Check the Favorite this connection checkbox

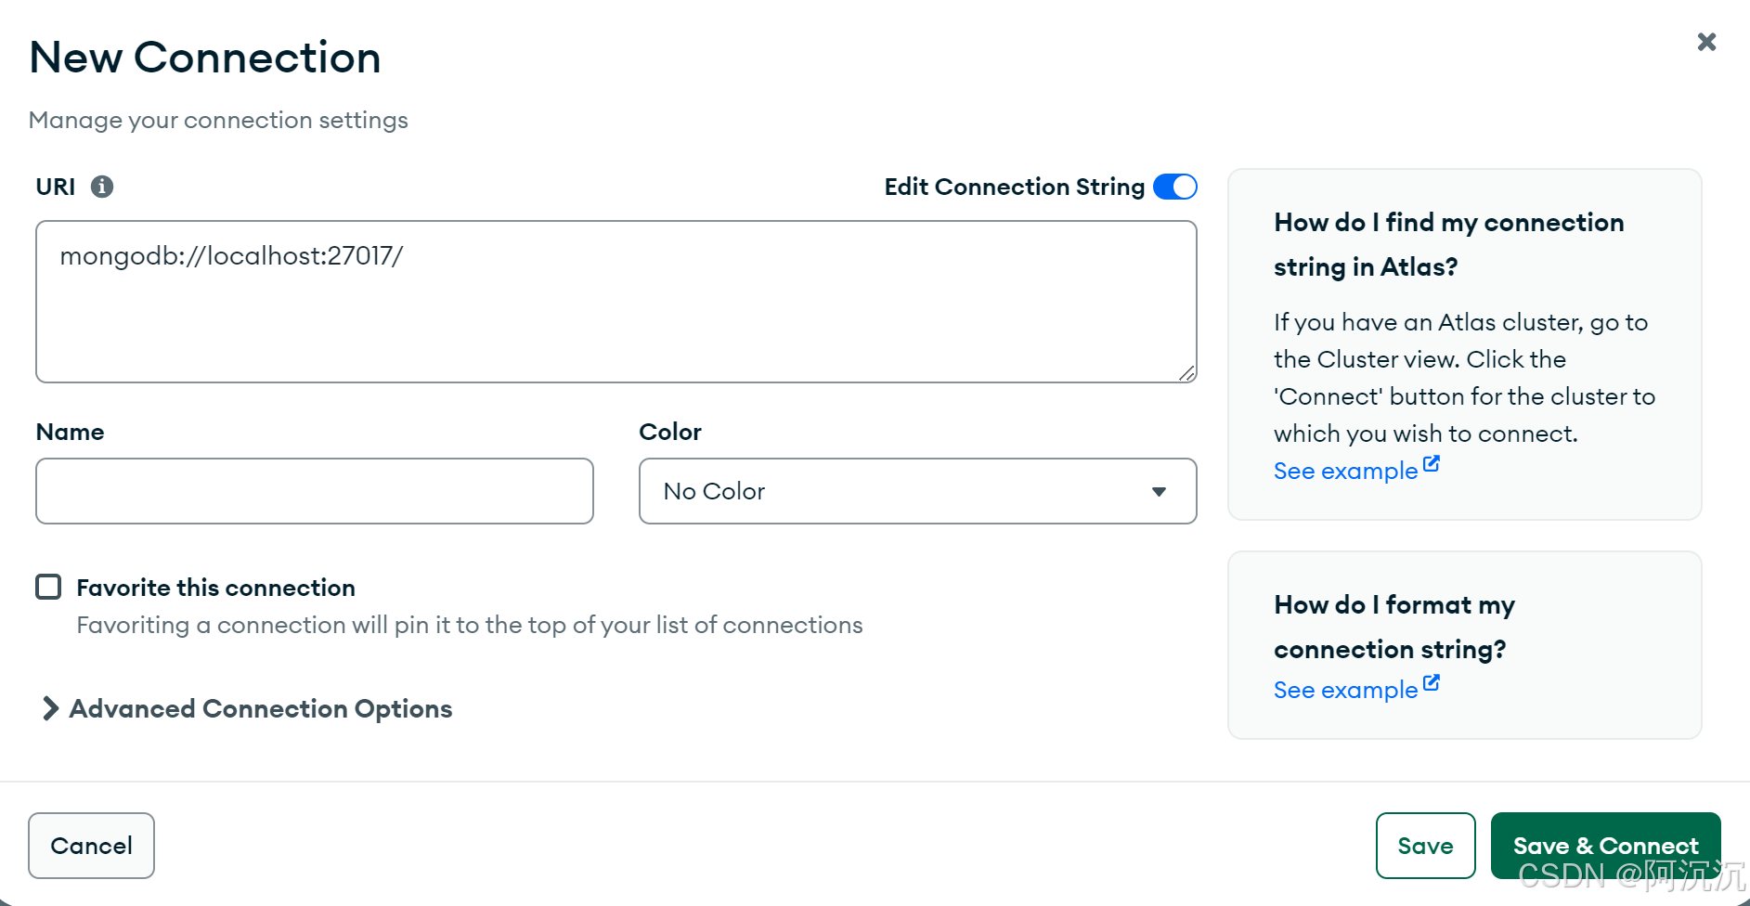point(48,587)
